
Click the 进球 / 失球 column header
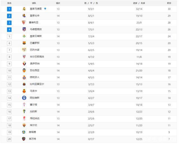tap(139, 3)
